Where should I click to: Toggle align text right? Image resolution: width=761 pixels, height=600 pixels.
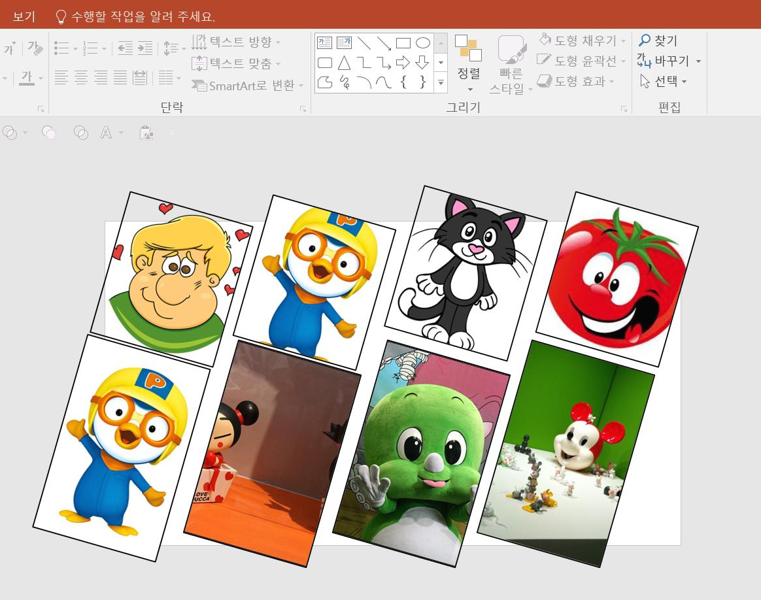101,77
